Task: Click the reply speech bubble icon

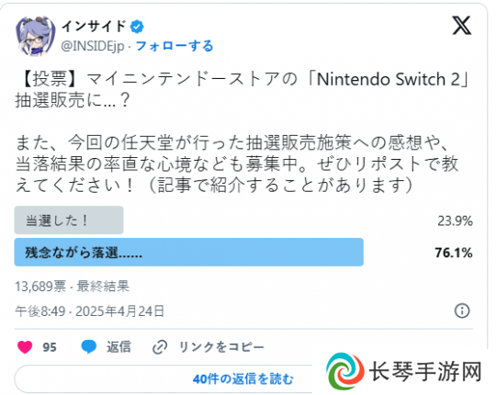Action: [88, 347]
